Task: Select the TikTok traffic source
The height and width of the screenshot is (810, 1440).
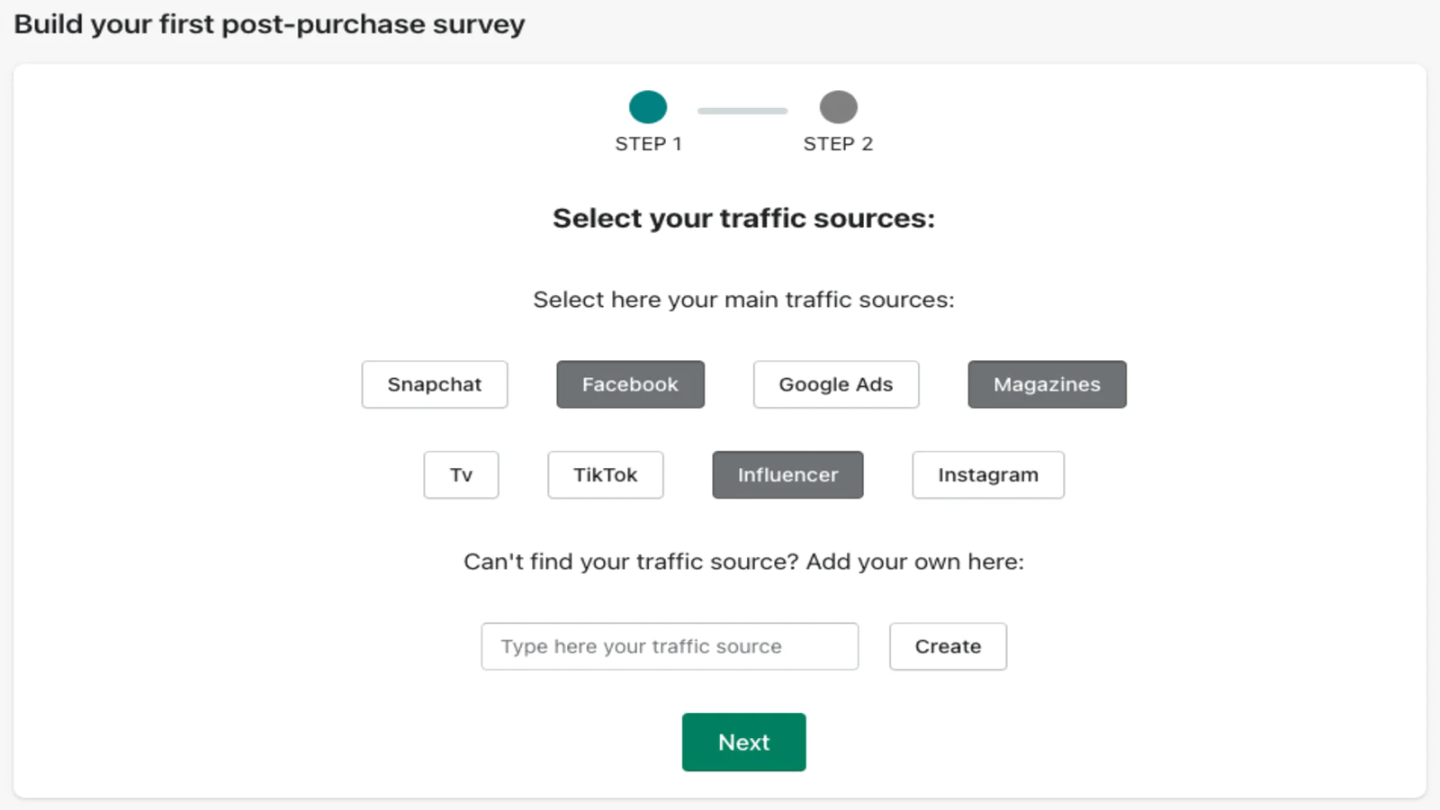Action: (x=606, y=475)
